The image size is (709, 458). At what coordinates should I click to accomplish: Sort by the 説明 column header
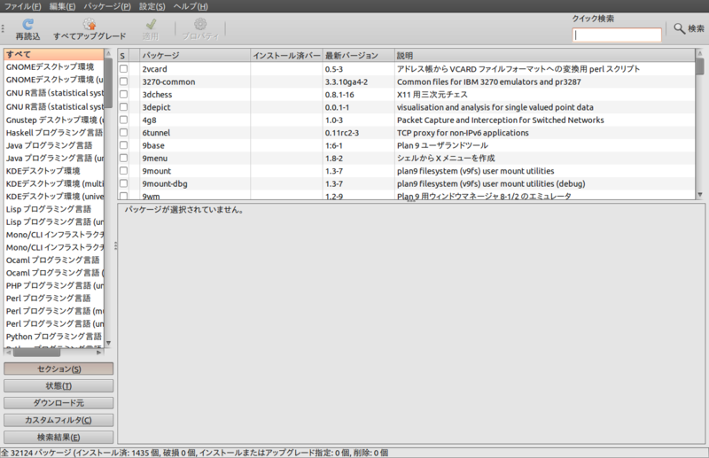[544, 56]
